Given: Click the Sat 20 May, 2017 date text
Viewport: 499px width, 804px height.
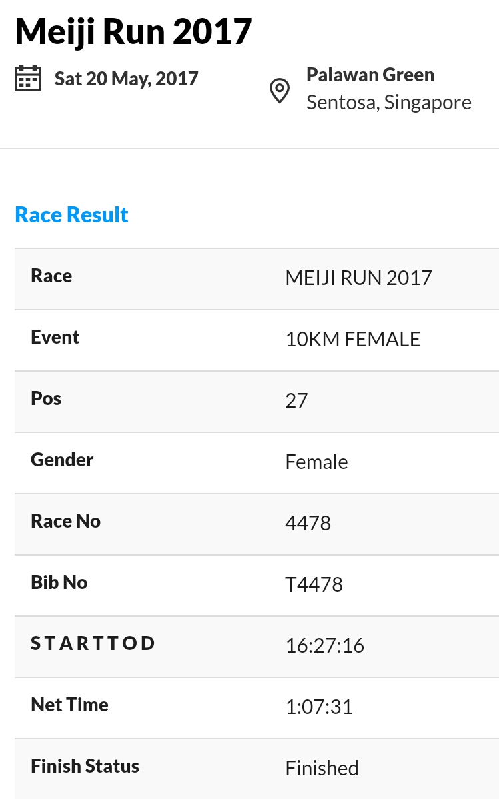Looking at the screenshot, I should (x=127, y=79).
